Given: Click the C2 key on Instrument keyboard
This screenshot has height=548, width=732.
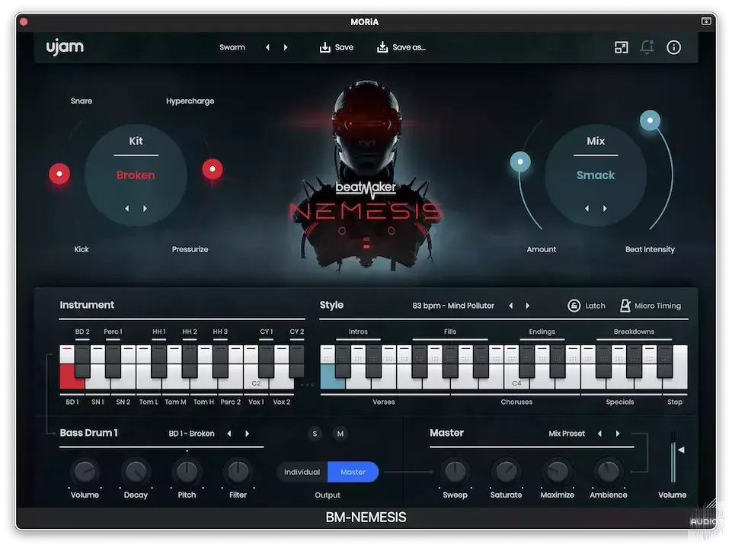Looking at the screenshot, I should coord(256,382).
